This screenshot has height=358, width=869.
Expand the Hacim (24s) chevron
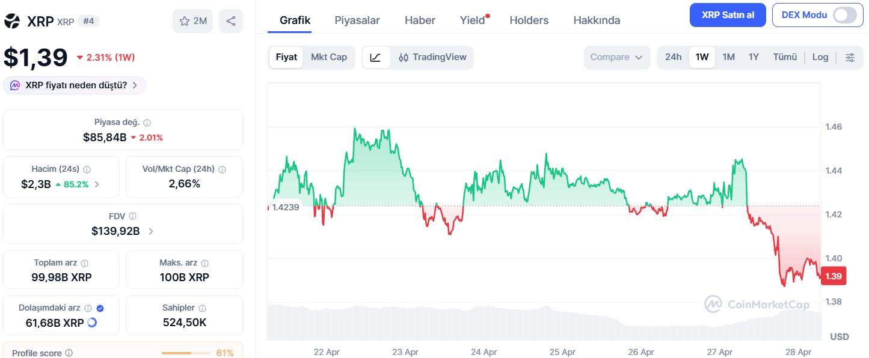point(97,184)
